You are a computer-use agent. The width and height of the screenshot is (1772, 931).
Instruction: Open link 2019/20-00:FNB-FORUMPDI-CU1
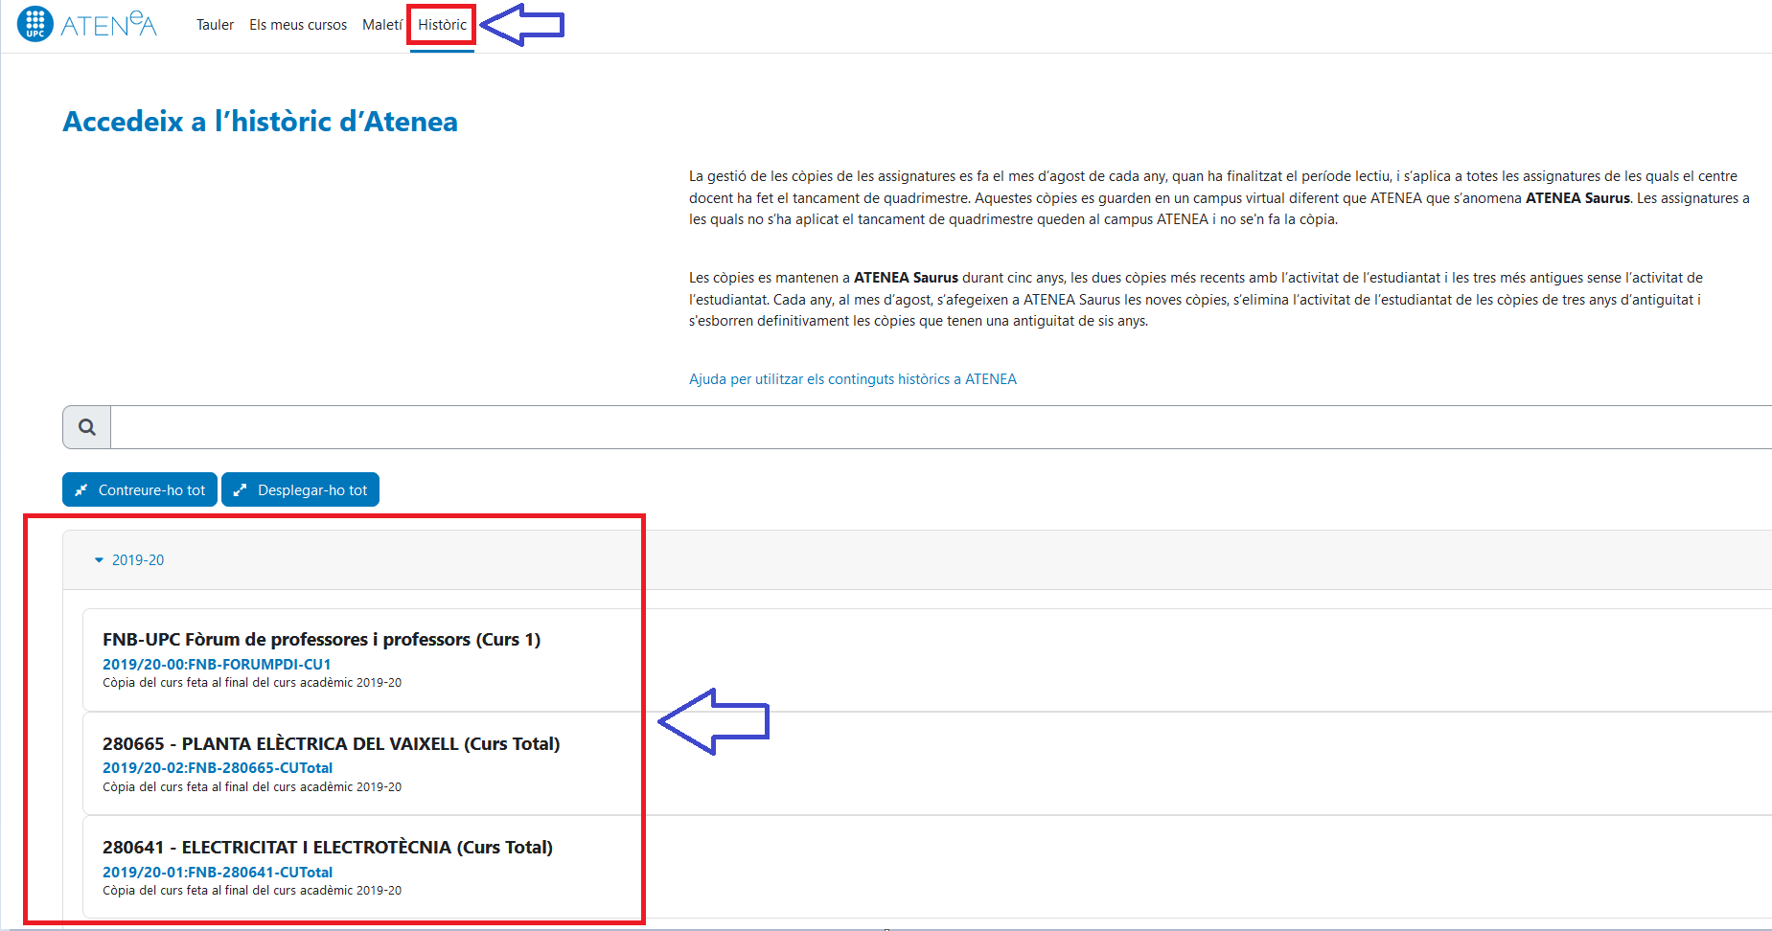pyautogui.click(x=217, y=664)
